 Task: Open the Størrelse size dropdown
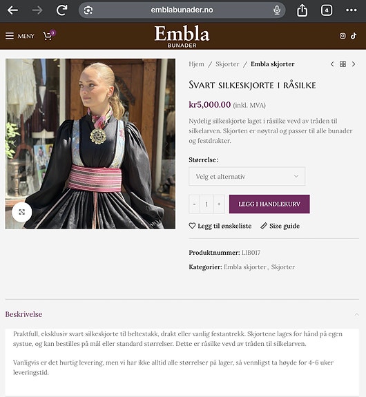coord(247,176)
